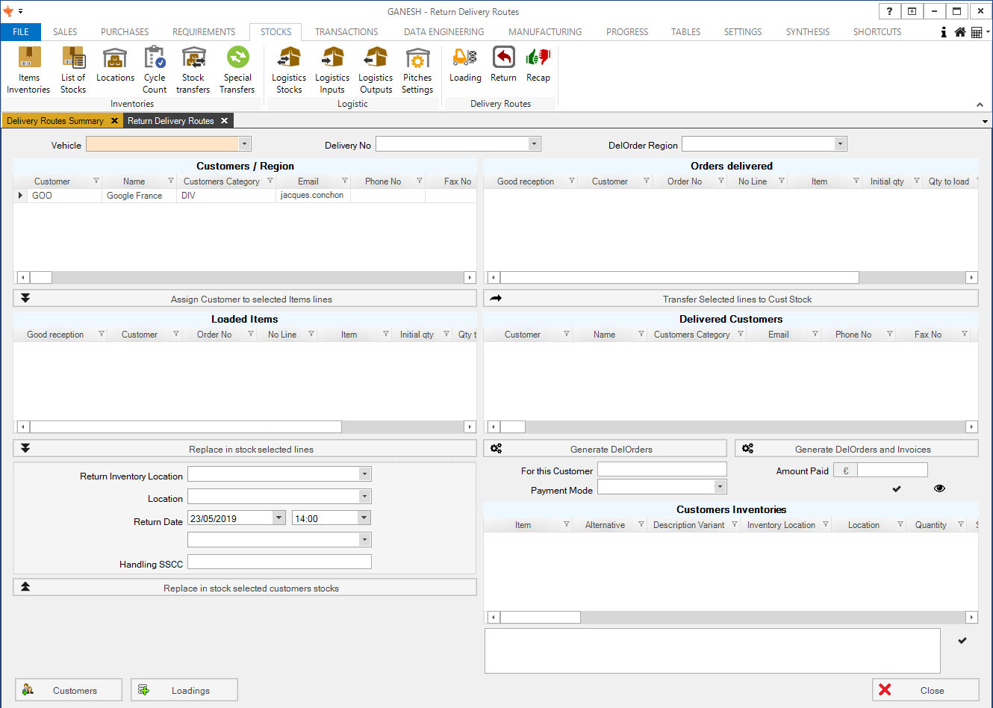Expand the Vehicle dropdown
Image resolution: width=993 pixels, height=708 pixels.
coord(244,143)
